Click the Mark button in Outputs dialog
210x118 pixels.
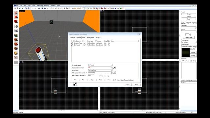(75, 80)
